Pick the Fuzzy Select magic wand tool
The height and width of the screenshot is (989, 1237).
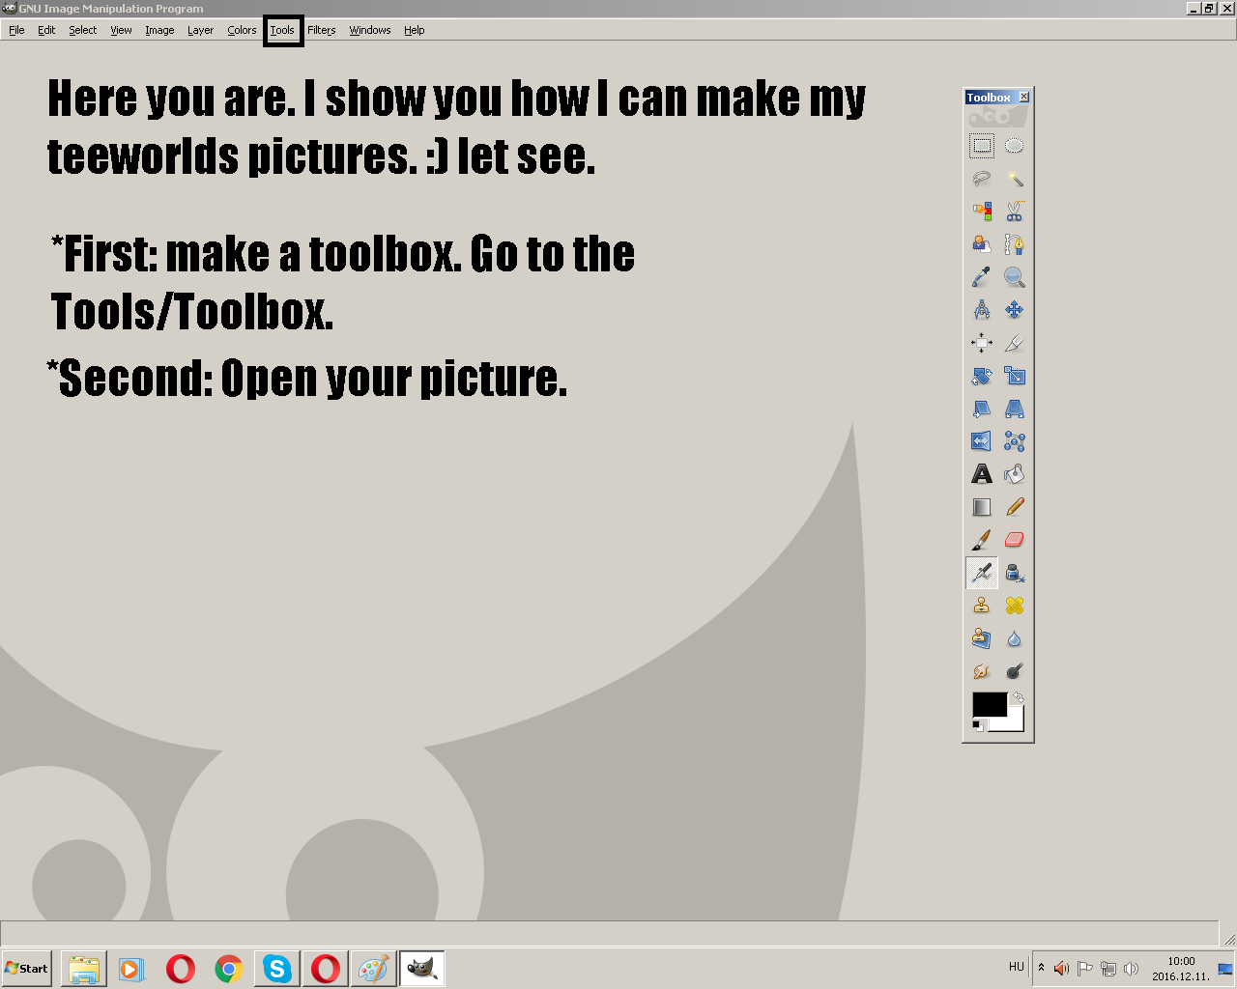(1014, 179)
